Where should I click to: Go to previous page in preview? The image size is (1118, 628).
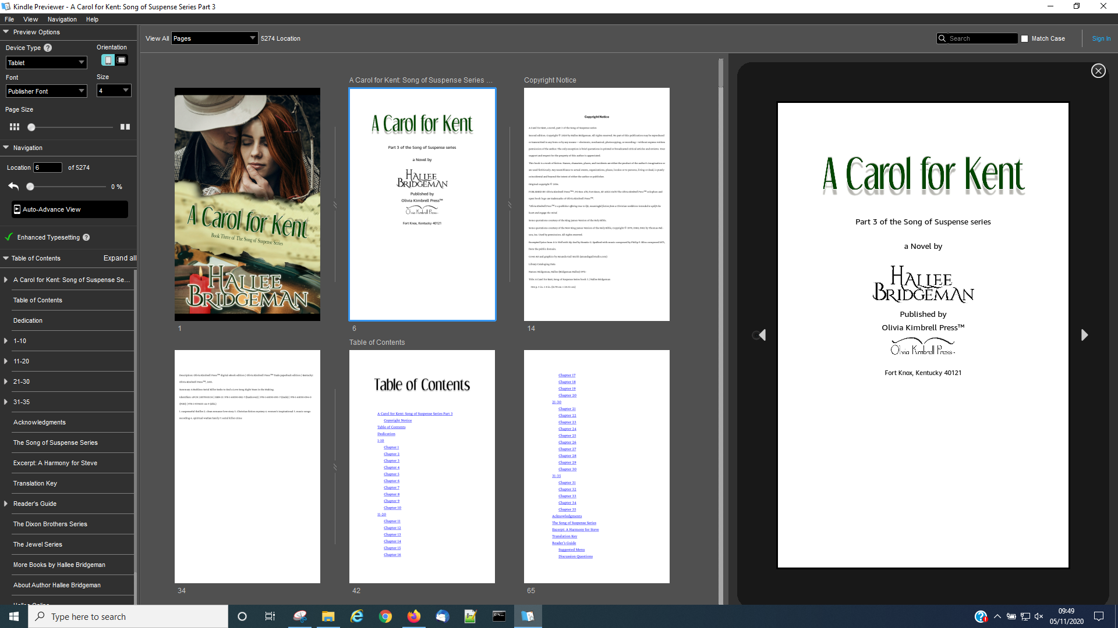click(762, 335)
